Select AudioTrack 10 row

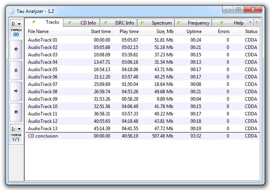coord(143,106)
